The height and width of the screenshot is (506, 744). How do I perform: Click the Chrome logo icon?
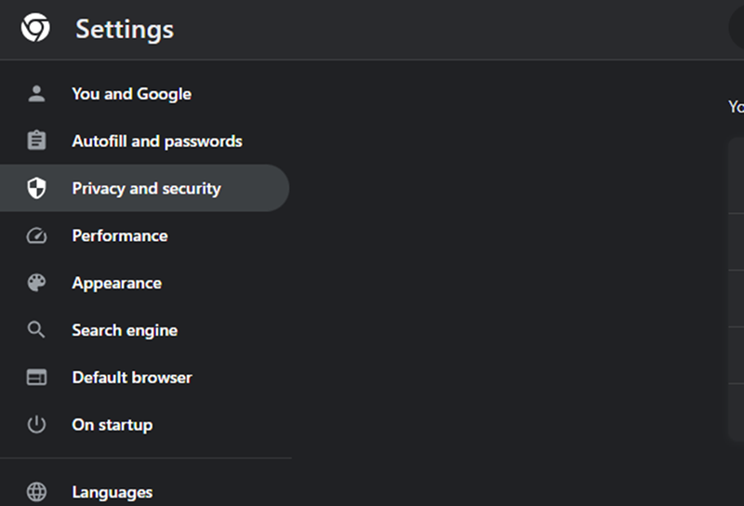[35, 28]
